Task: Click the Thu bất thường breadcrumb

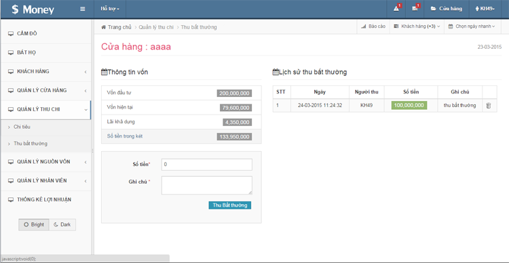Action: (199, 27)
